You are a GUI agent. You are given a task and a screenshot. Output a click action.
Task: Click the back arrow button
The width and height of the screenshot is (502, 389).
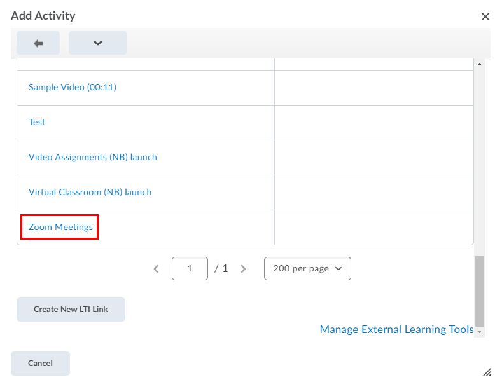38,43
